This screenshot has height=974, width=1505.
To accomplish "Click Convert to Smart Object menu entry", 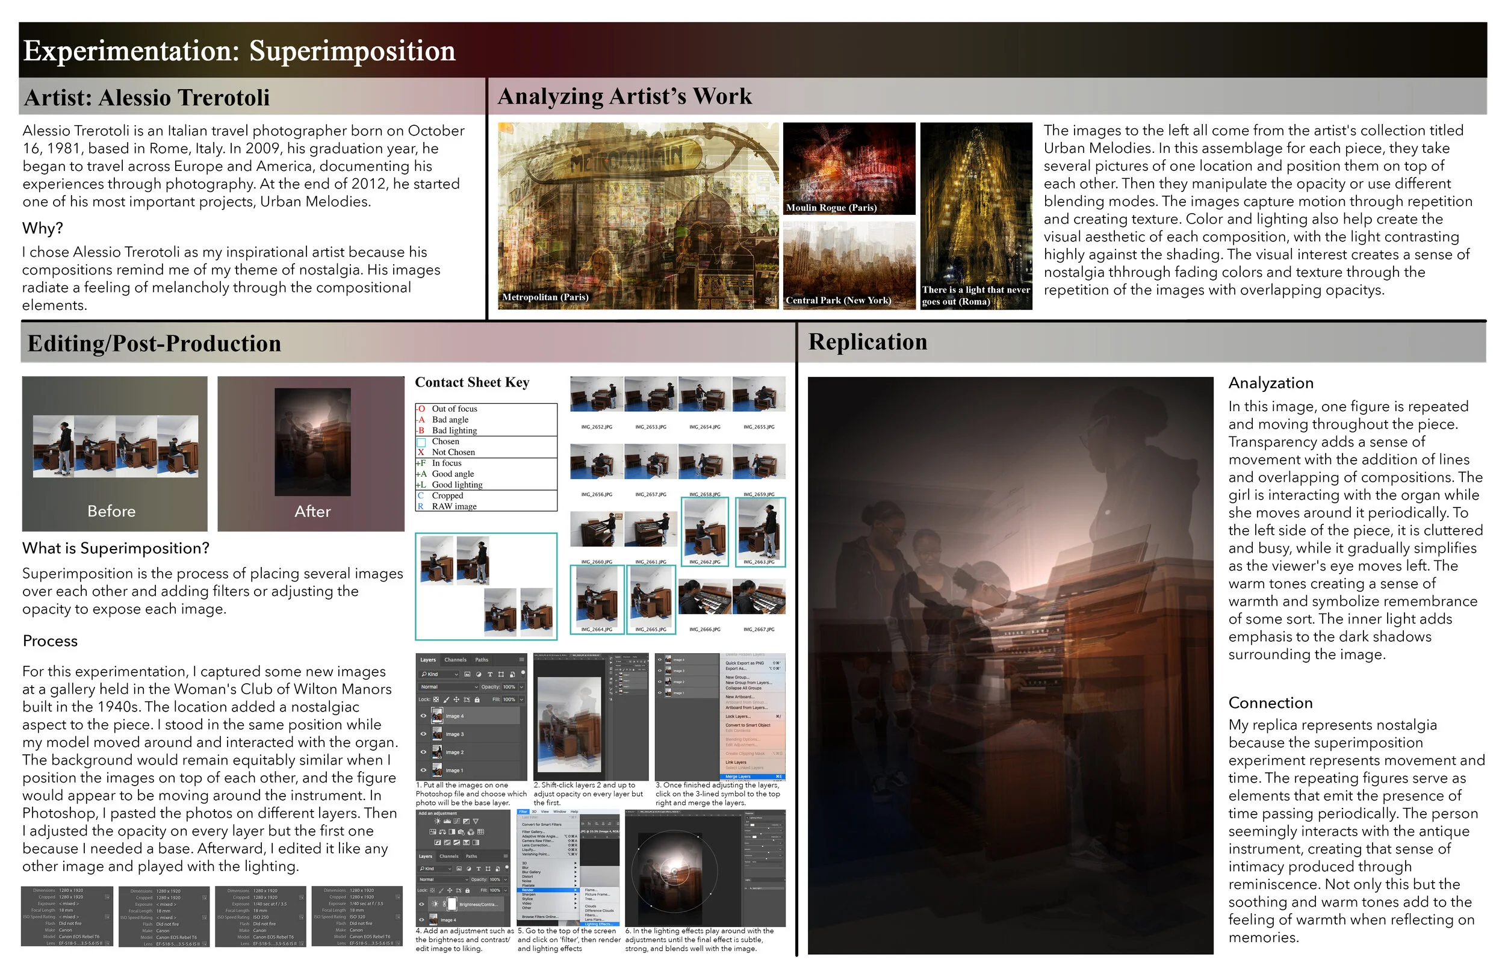I will click(748, 725).
